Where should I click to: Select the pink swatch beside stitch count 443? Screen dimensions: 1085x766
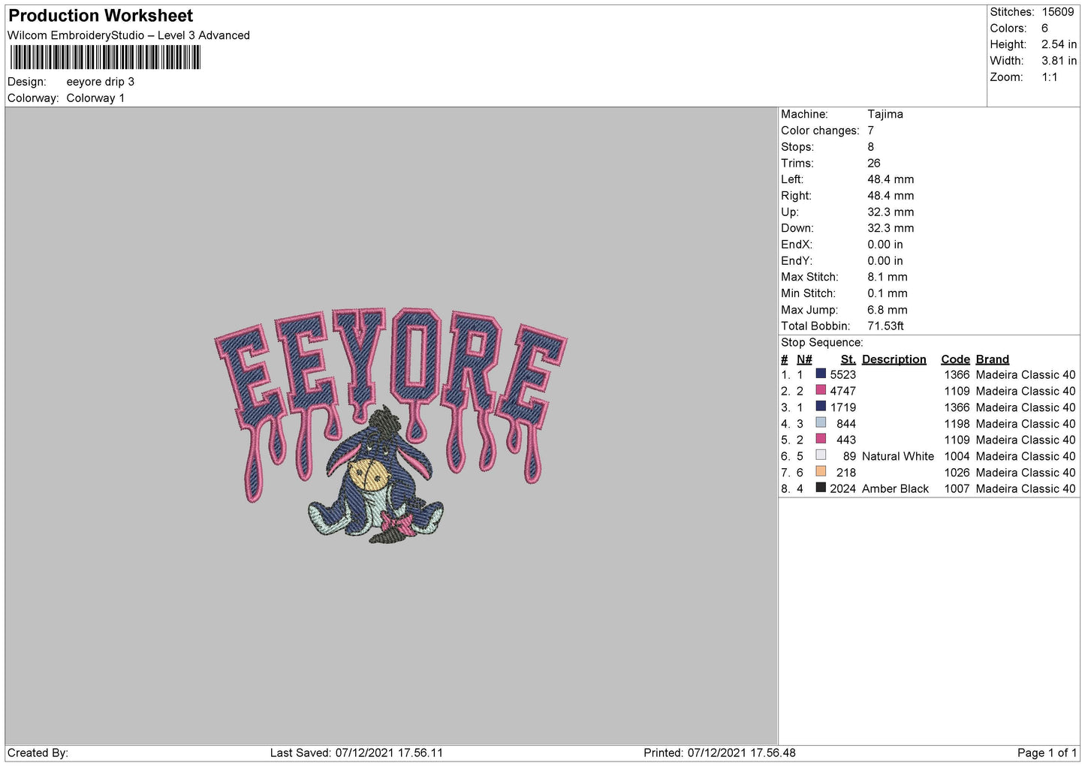[x=821, y=439]
